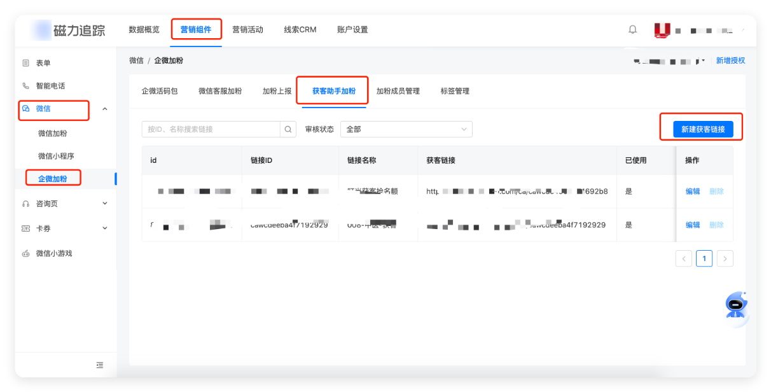
Task: Collapse the sidebar with bottom-left icon
Action: pos(100,365)
